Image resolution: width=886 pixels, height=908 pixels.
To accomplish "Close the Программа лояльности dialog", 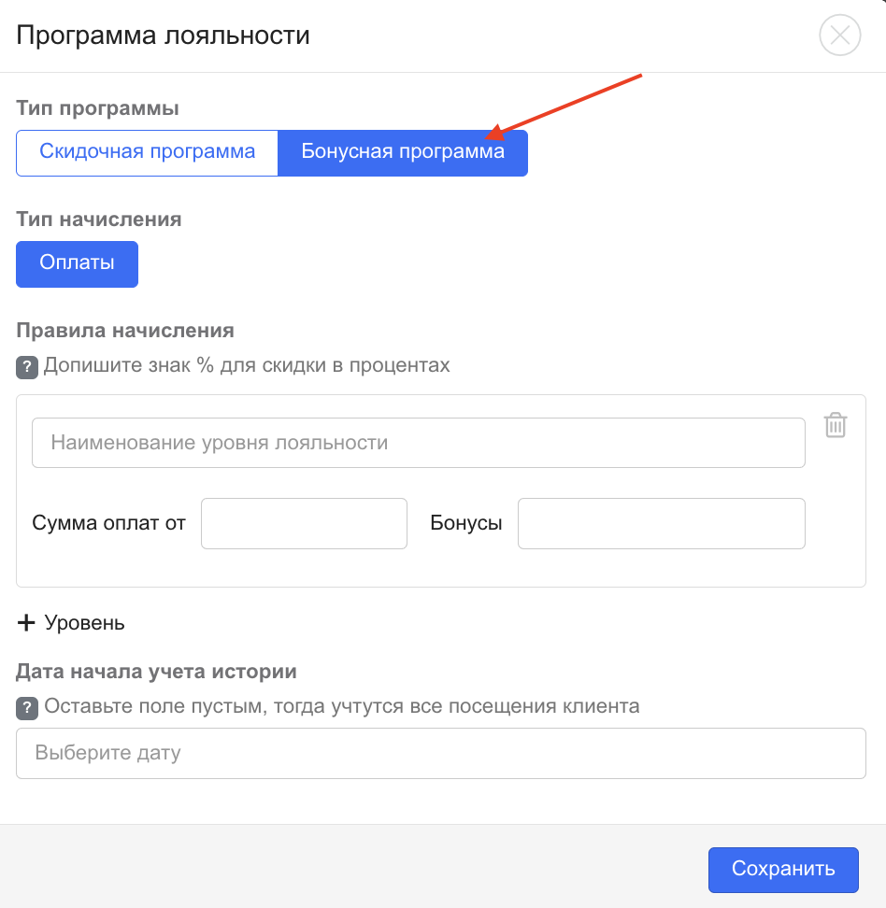I will (x=839, y=36).
